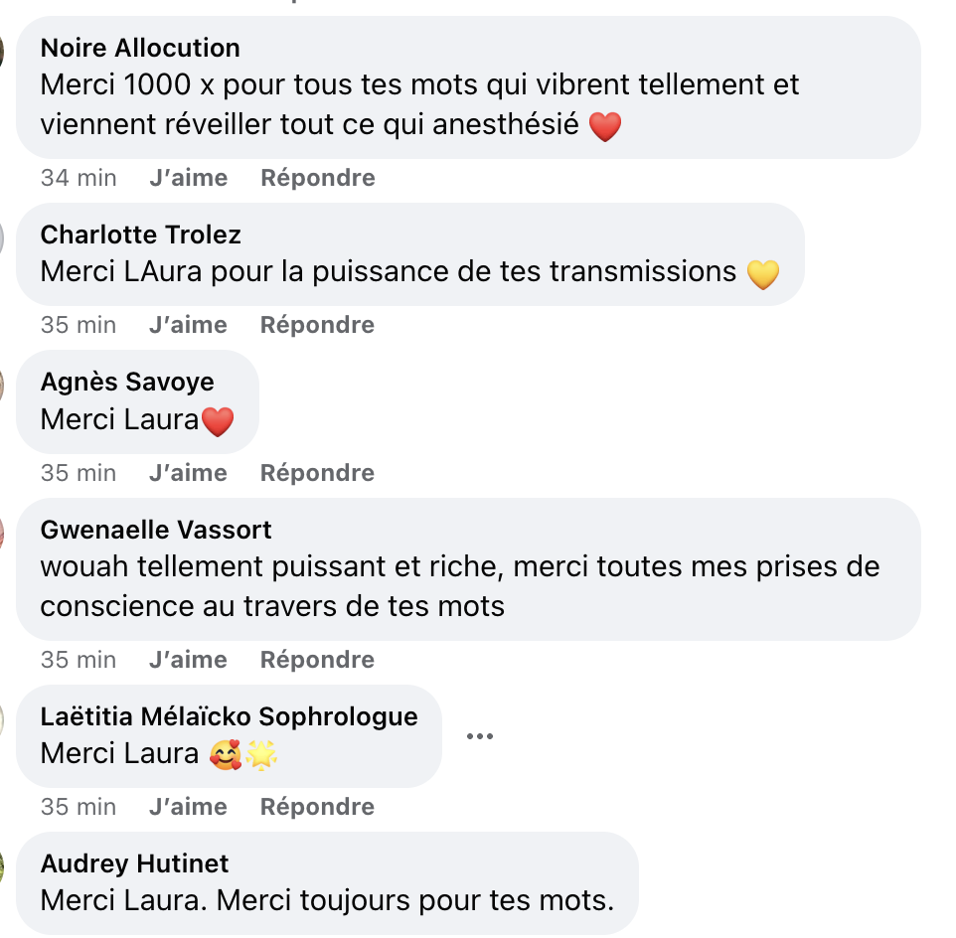The image size is (956, 938).
Task: Like Laëtitia Mélaïcko's comment with J'aime
Action: [188, 807]
